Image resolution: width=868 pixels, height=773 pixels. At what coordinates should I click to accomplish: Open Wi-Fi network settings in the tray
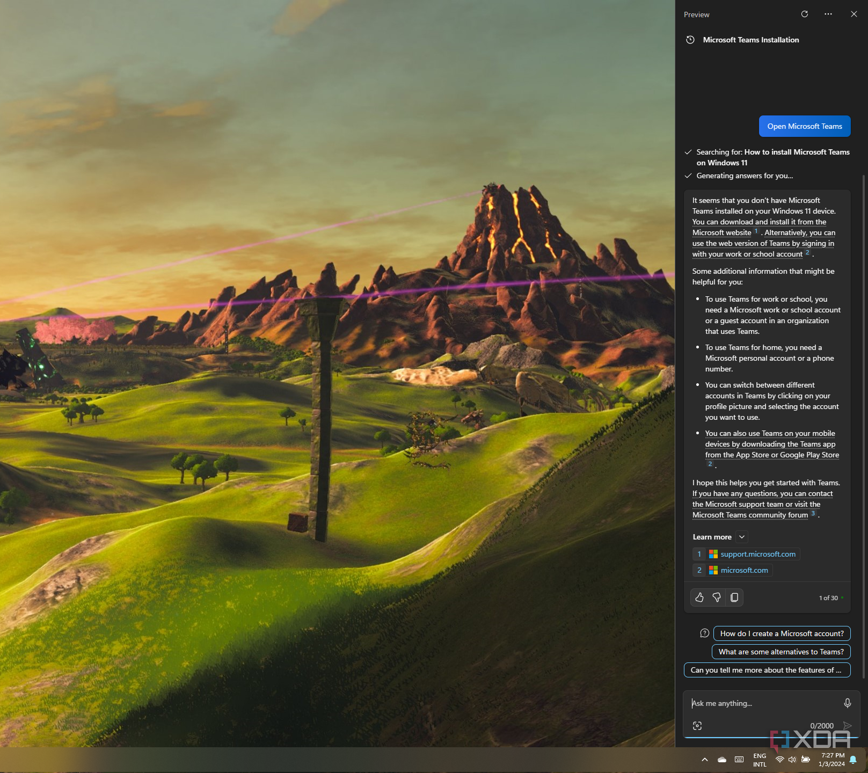(780, 760)
